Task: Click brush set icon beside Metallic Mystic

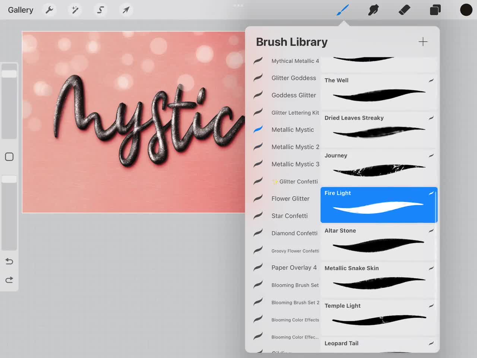Action: tap(258, 129)
